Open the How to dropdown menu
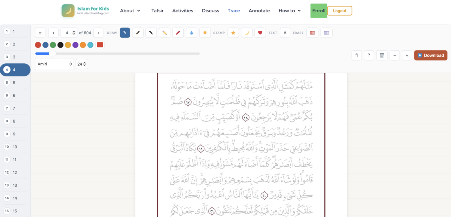 click(290, 10)
